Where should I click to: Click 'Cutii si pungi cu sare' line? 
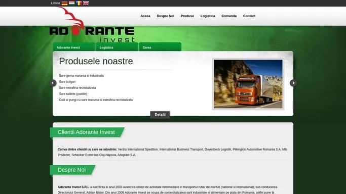(x=96, y=100)
